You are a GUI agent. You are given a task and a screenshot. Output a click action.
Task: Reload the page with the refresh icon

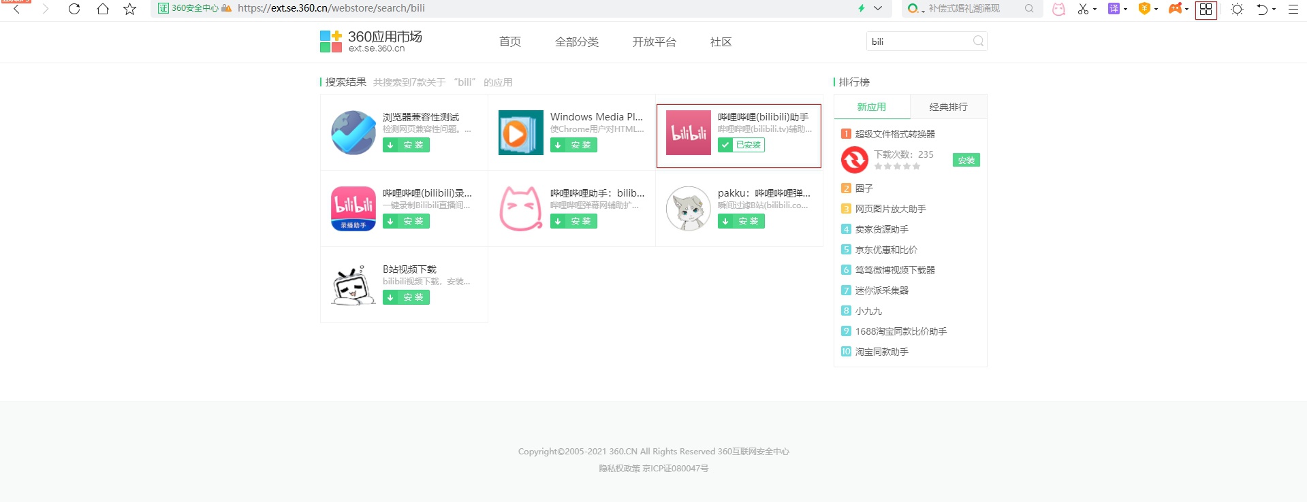74,9
